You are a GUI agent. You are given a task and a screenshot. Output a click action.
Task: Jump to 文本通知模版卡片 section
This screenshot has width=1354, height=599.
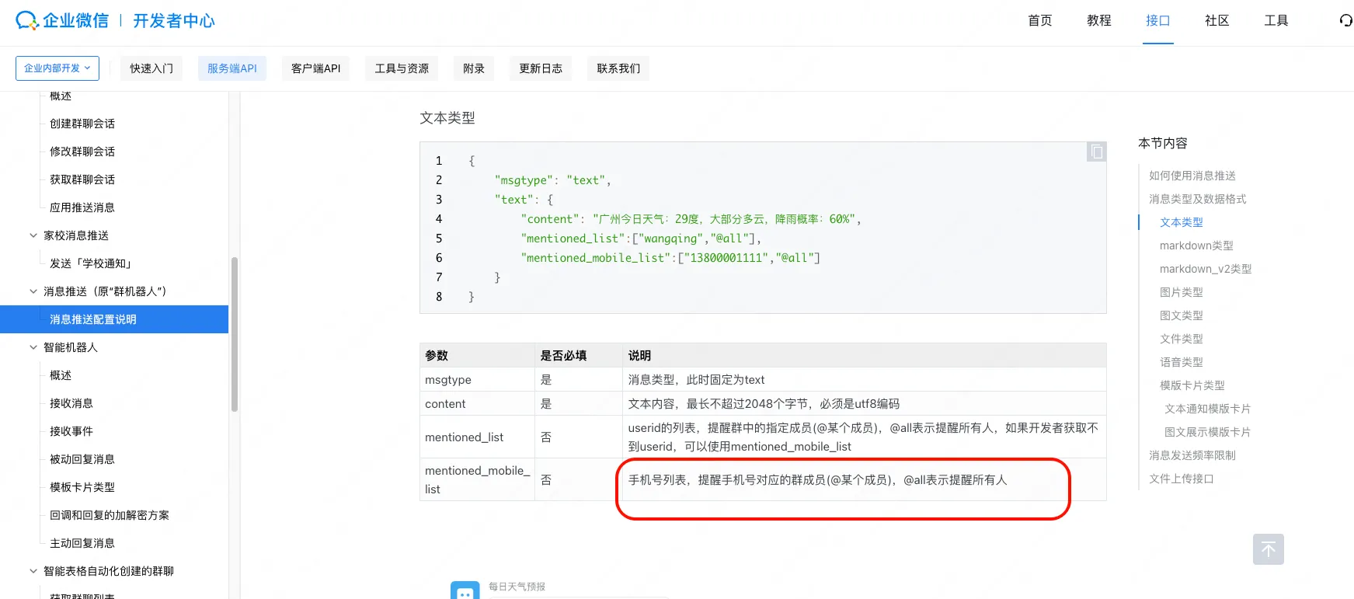point(1208,409)
